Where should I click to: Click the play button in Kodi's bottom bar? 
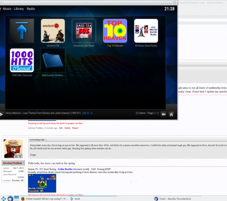click(2, 114)
